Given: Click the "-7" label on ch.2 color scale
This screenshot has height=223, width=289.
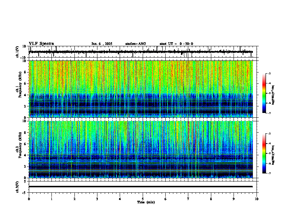Looking at the screenshot, I should click(x=269, y=173).
